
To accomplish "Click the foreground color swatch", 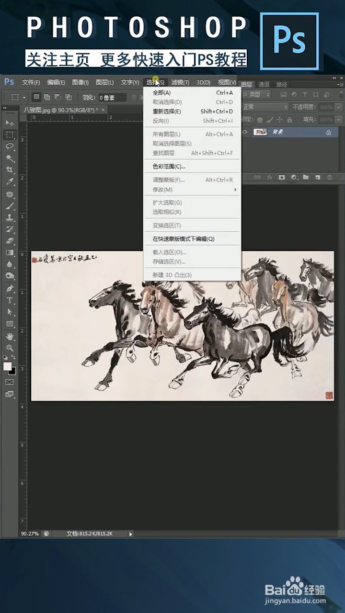I will tap(7, 366).
